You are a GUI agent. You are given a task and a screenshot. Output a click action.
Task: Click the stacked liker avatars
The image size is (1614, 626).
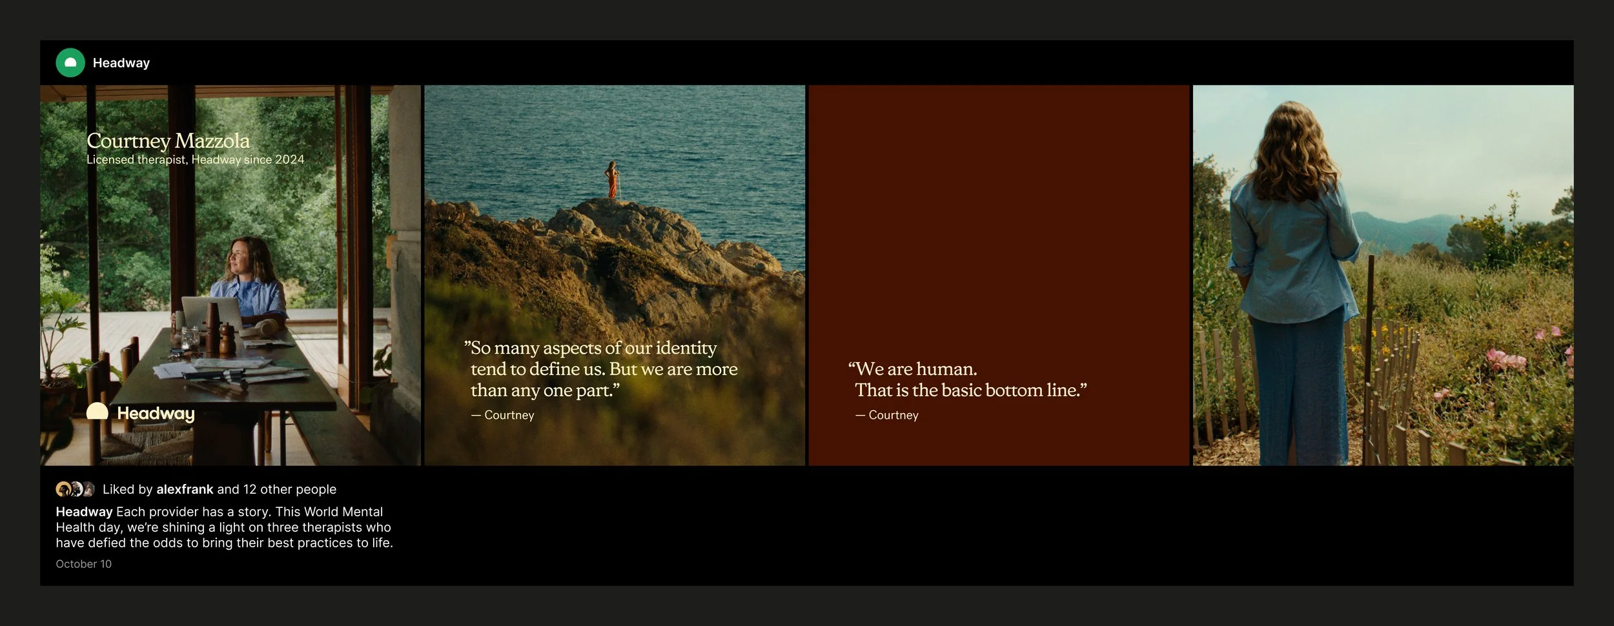click(x=75, y=489)
